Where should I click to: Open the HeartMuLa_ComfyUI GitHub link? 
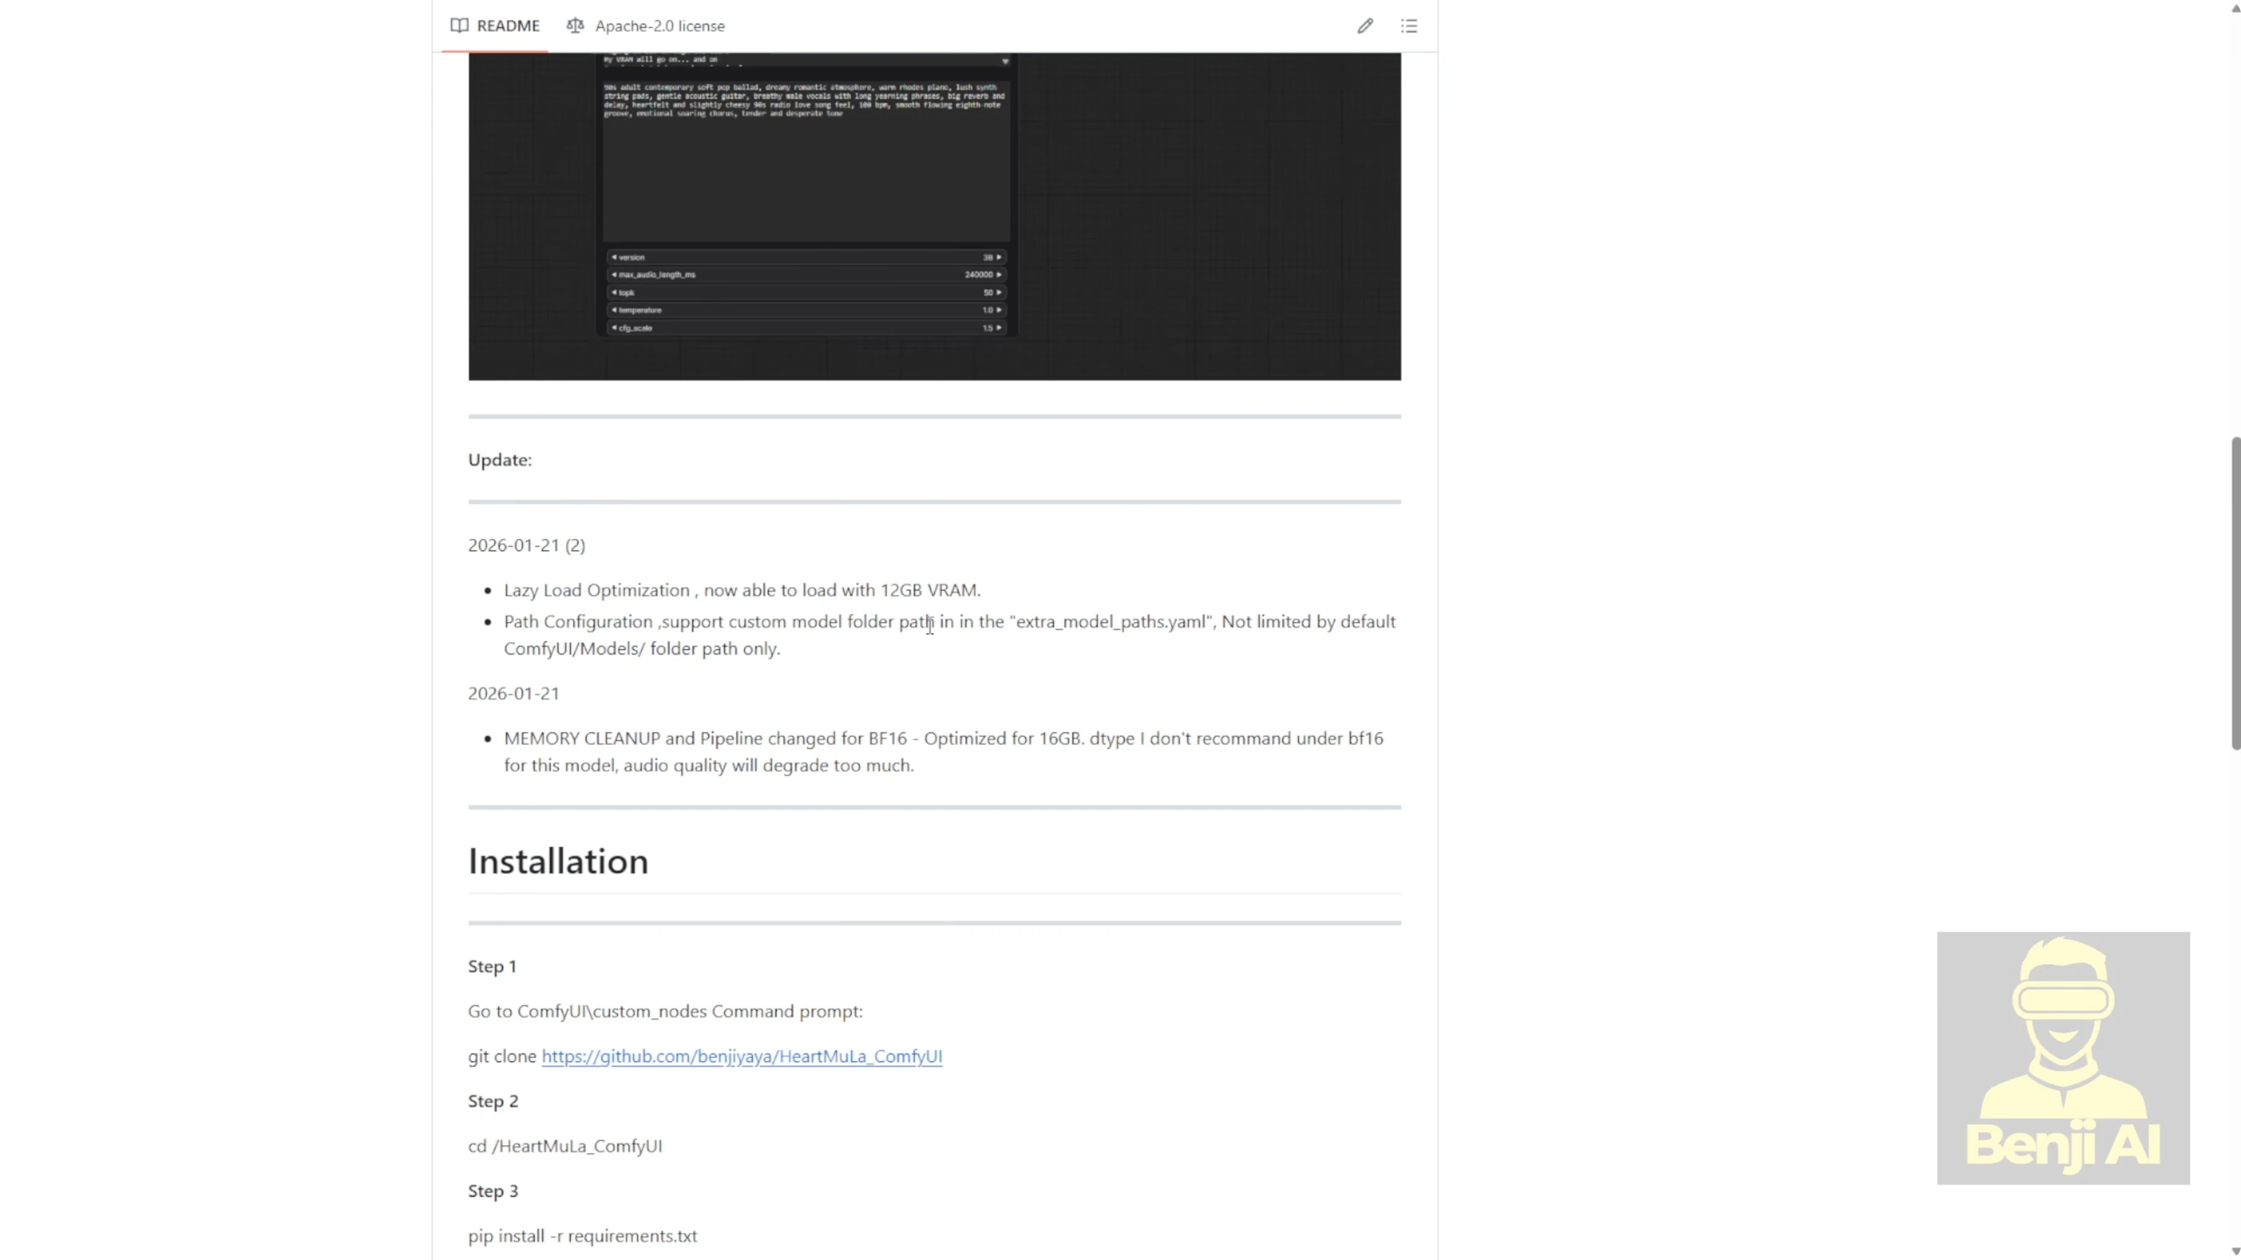coord(741,1055)
